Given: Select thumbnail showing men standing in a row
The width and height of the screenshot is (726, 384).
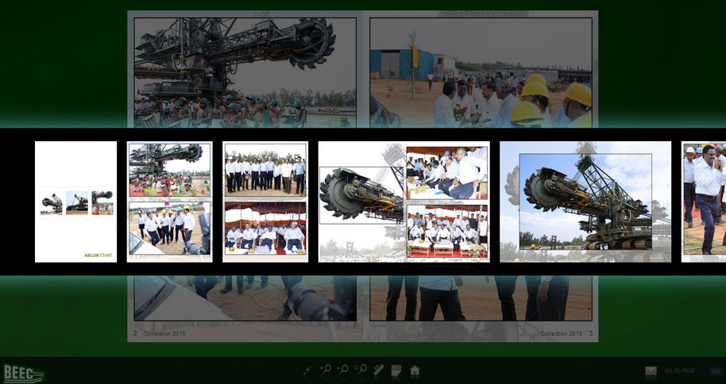Looking at the screenshot, I should click(x=265, y=202).
